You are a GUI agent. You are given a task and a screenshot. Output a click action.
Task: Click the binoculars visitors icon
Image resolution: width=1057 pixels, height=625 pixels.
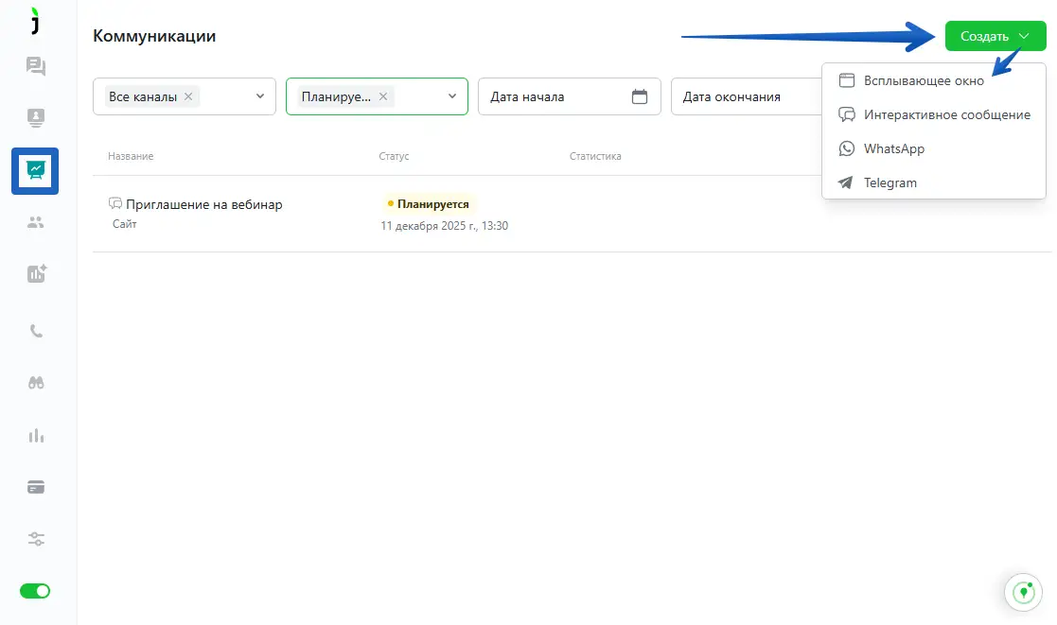coord(36,383)
